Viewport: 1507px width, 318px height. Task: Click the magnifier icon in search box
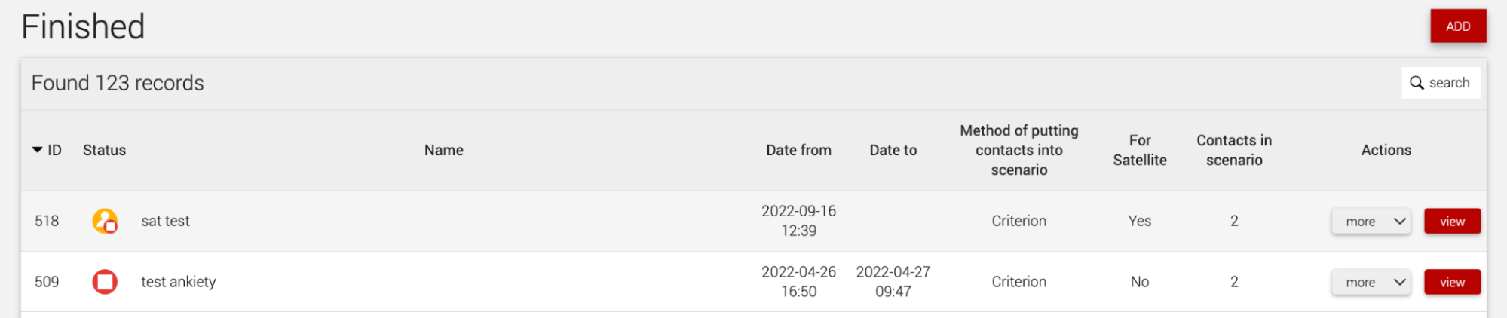tap(1417, 83)
